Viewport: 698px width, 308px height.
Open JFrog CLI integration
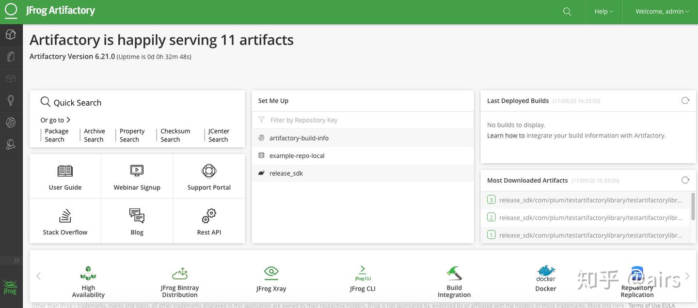[x=363, y=279]
